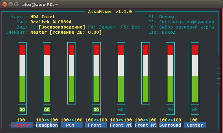Minimize the terminal window
Image resolution: width=223 pixels, height=133 pixels.
point(11,4)
